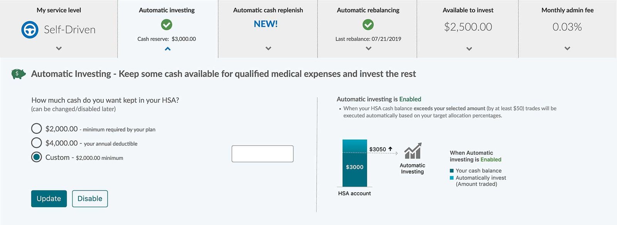Select the Custom amount radio button
Screen dimensions: 617x225
click(x=37, y=157)
